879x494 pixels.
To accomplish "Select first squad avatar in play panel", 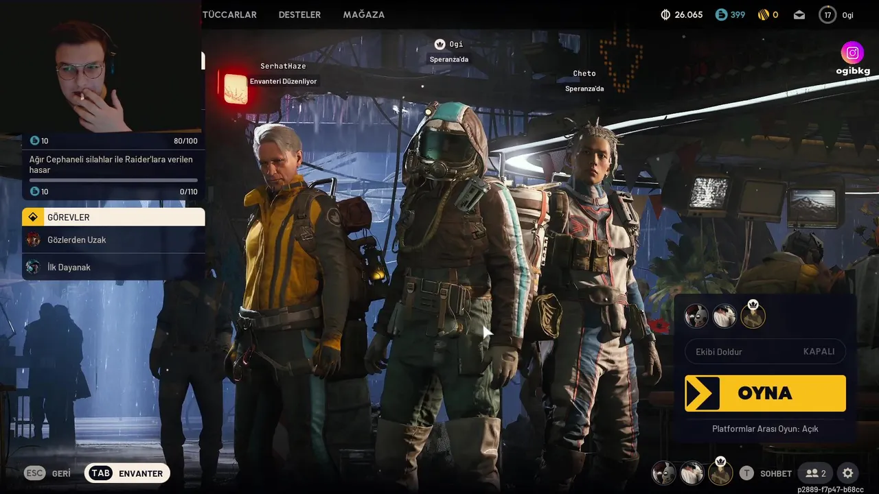I will point(696,316).
